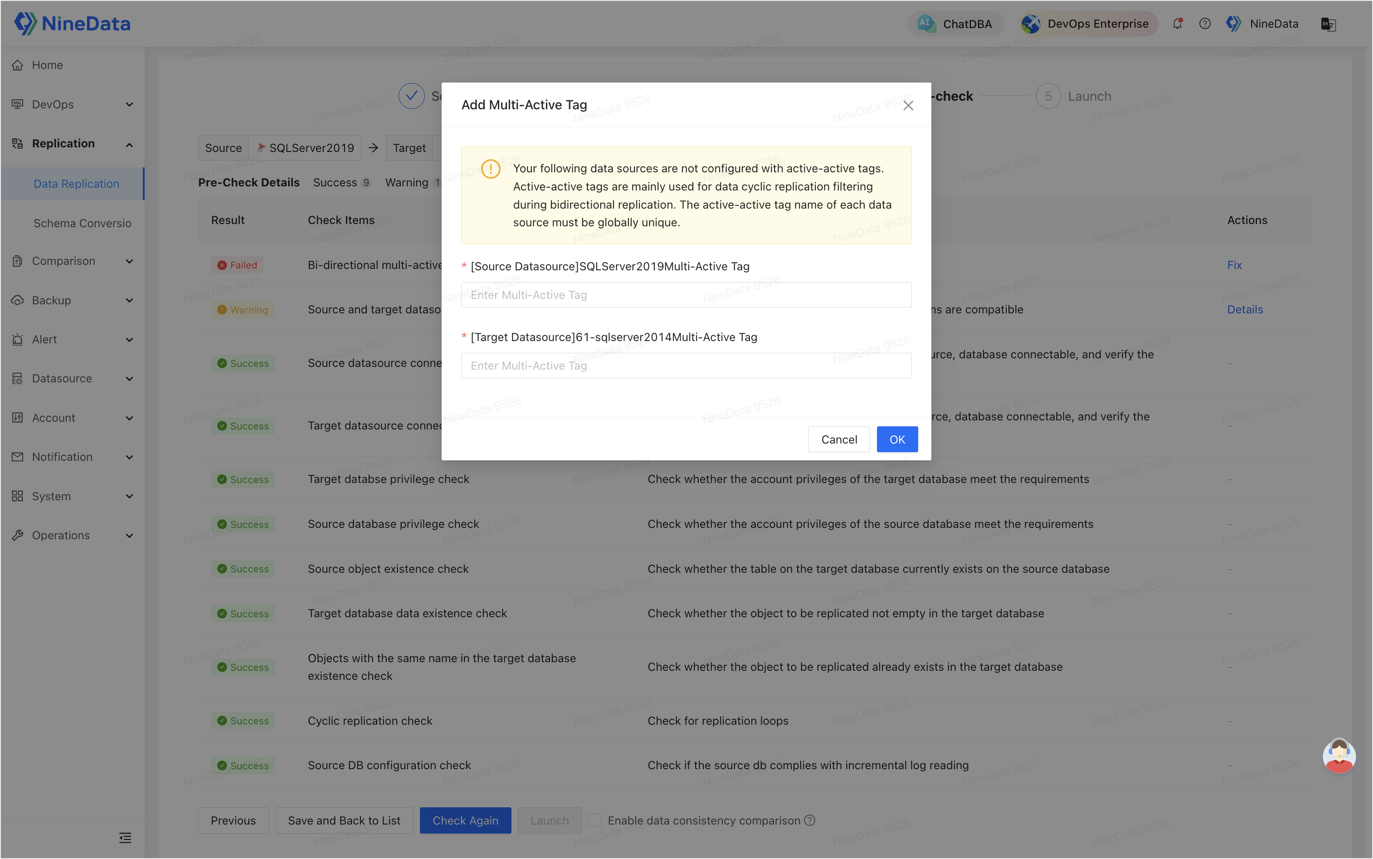Click the data consistency comparison help icon

click(810, 820)
